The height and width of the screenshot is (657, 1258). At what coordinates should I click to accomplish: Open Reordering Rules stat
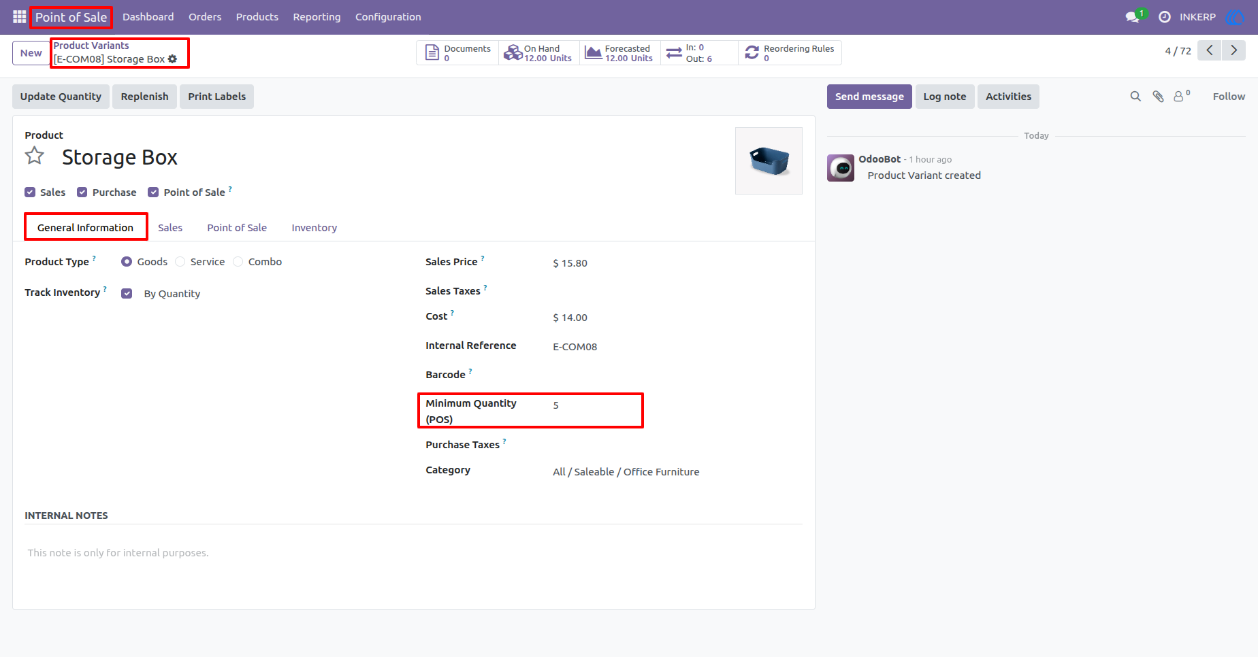coord(790,53)
